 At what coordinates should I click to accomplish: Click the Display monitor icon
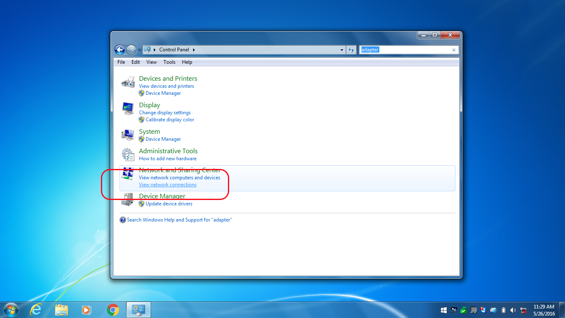pyautogui.click(x=128, y=108)
